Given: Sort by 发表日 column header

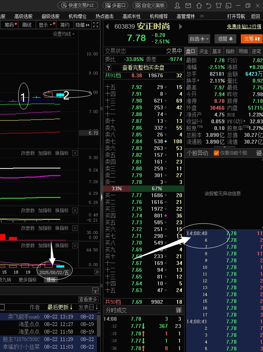Looking at the screenshot, I should coord(88,307).
